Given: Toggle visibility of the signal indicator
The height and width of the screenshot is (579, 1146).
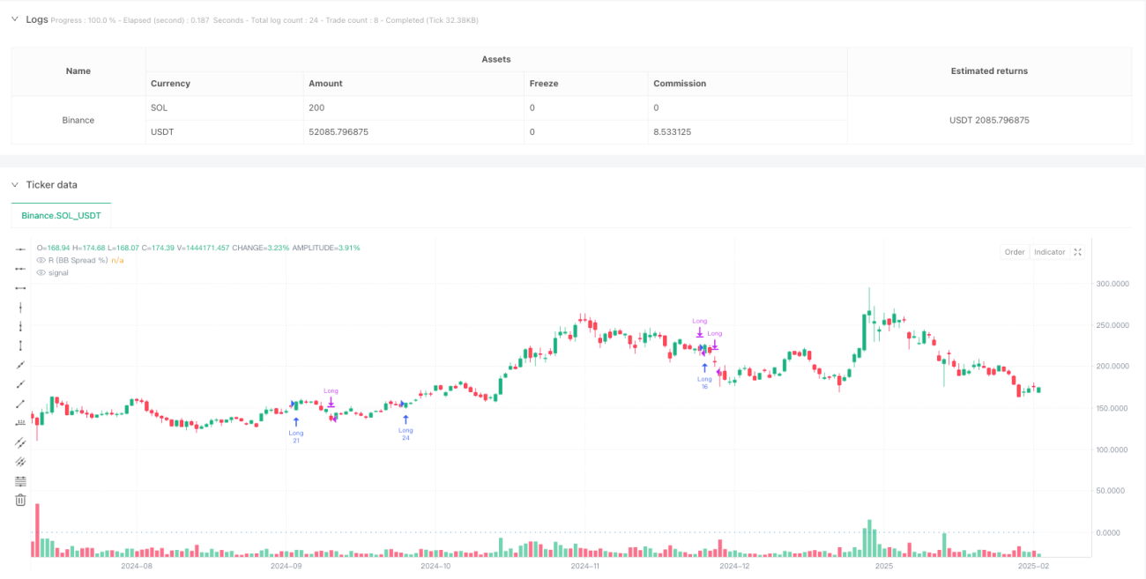Looking at the screenshot, I should coord(40,272).
